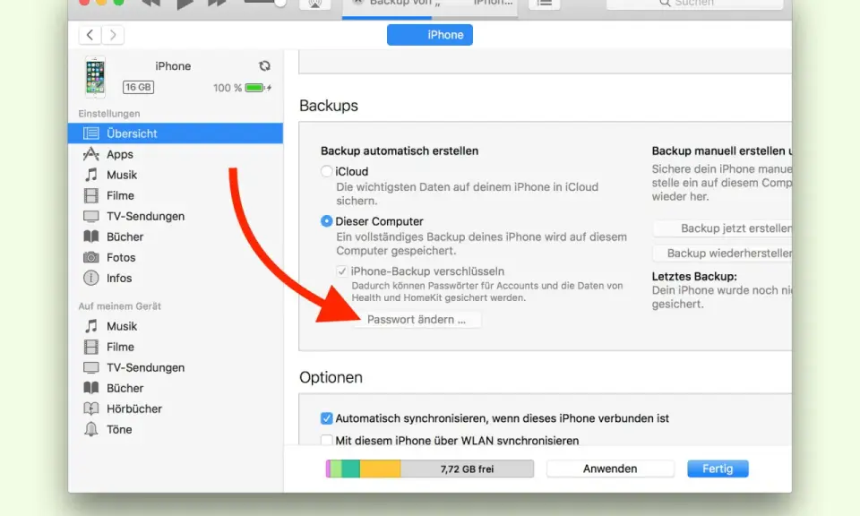The width and height of the screenshot is (860, 516).
Task: Open Töne in the sidebar
Action: point(176,429)
